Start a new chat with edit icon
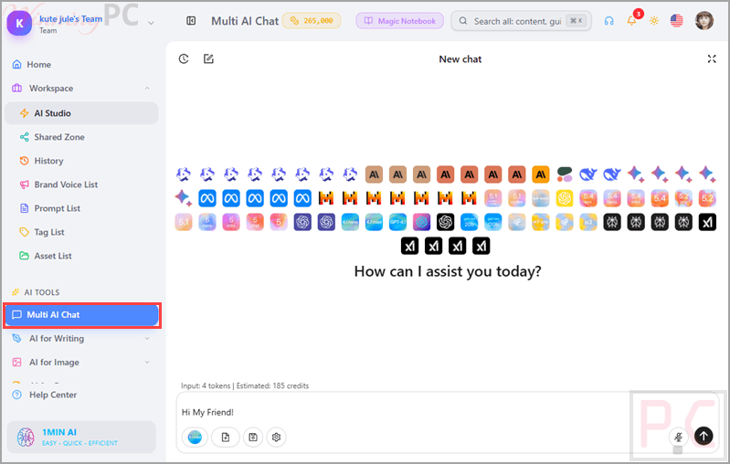730x464 pixels. (x=208, y=58)
